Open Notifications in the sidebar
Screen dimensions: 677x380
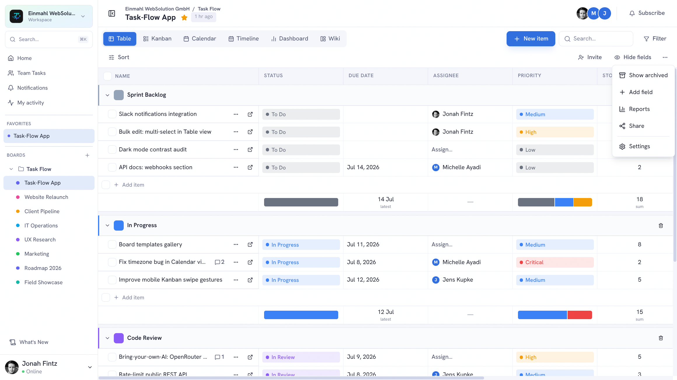pyautogui.click(x=28, y=88)
